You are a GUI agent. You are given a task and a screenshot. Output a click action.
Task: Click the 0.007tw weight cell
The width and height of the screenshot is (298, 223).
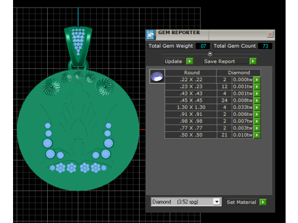click(243, 121)
